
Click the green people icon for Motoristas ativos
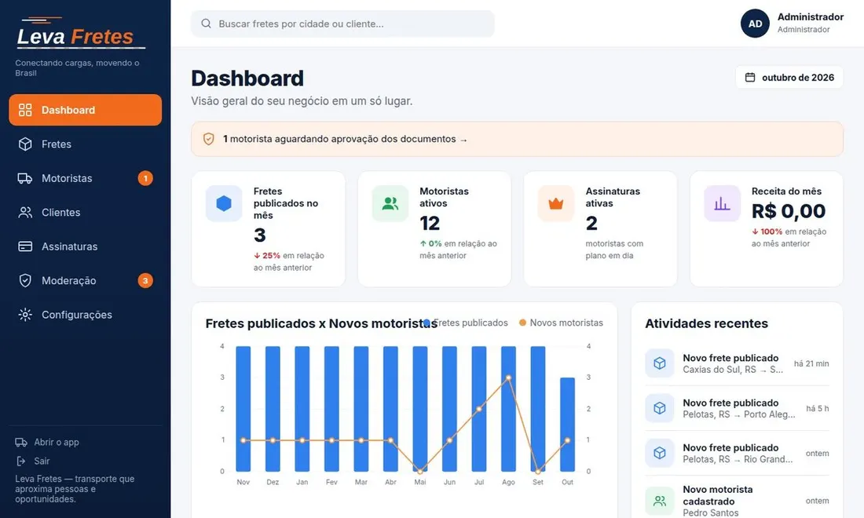tap(390, 204)
